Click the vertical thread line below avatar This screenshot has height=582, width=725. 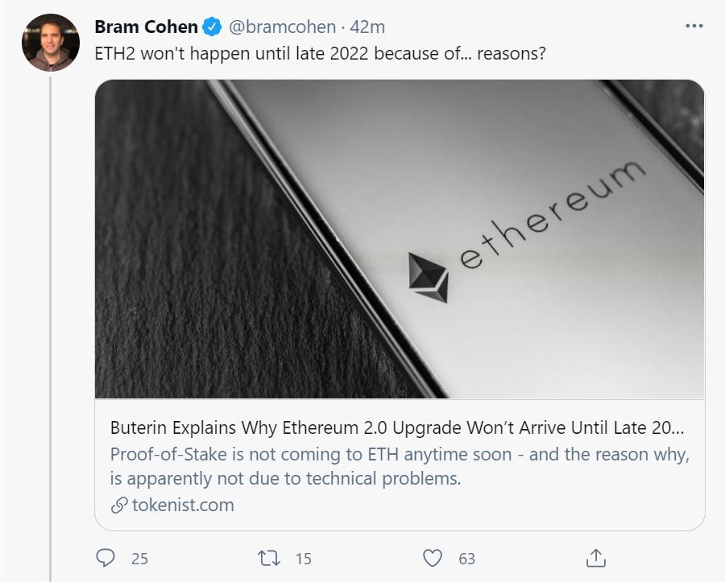(x=50, y=322)
